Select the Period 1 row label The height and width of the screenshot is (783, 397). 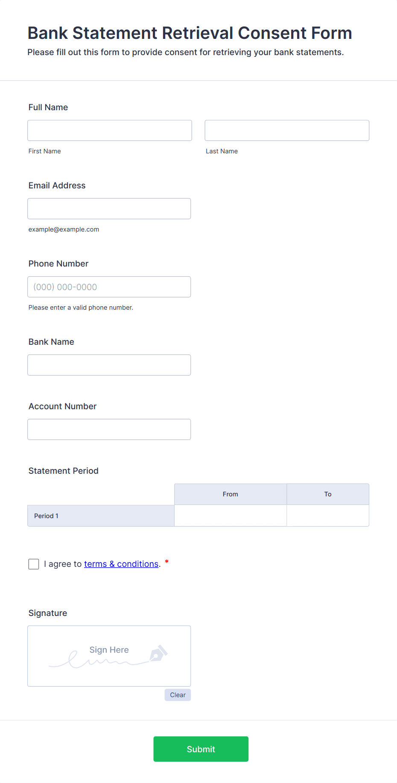pyautogui.click(x=101, y=516)
